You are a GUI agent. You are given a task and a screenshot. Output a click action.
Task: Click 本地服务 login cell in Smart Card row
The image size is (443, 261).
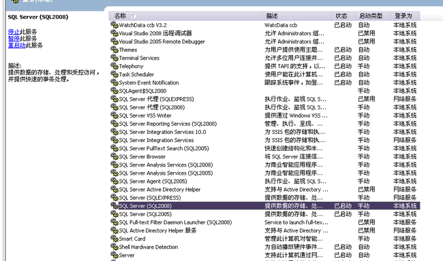(405, 239)
